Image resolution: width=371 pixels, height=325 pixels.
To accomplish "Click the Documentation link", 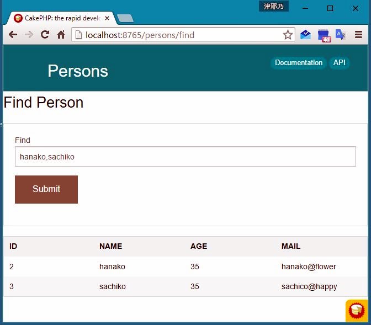I will pos(298,63).
